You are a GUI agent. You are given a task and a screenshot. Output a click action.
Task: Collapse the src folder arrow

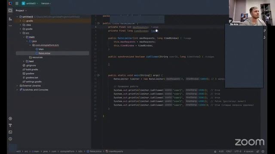tap(21, 33)
